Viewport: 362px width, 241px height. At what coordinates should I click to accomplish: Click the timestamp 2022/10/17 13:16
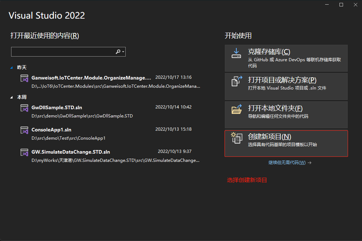point(173,77)
